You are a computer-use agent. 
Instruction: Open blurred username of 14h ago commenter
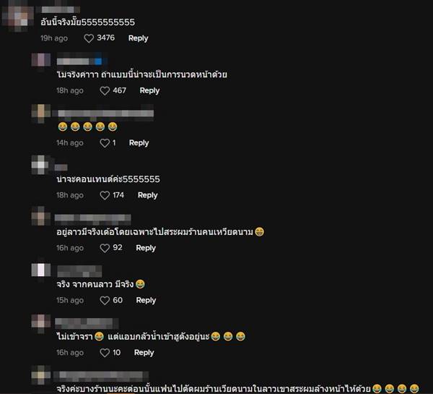point(103,114)
